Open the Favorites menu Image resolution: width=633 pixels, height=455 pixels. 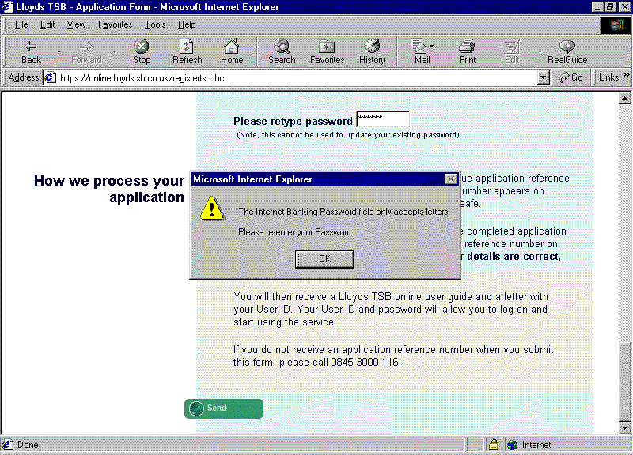coord(115,24)
